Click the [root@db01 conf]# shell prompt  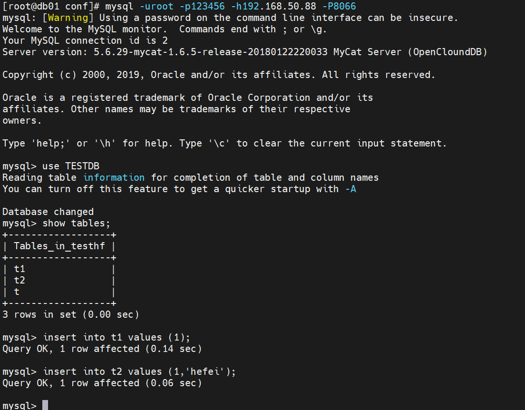pyautogui.click(x=50, y=6)
